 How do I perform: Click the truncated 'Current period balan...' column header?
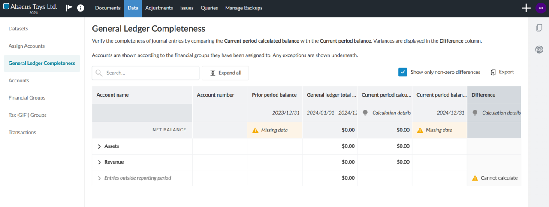pyautogui.click(x=439, y=95)
